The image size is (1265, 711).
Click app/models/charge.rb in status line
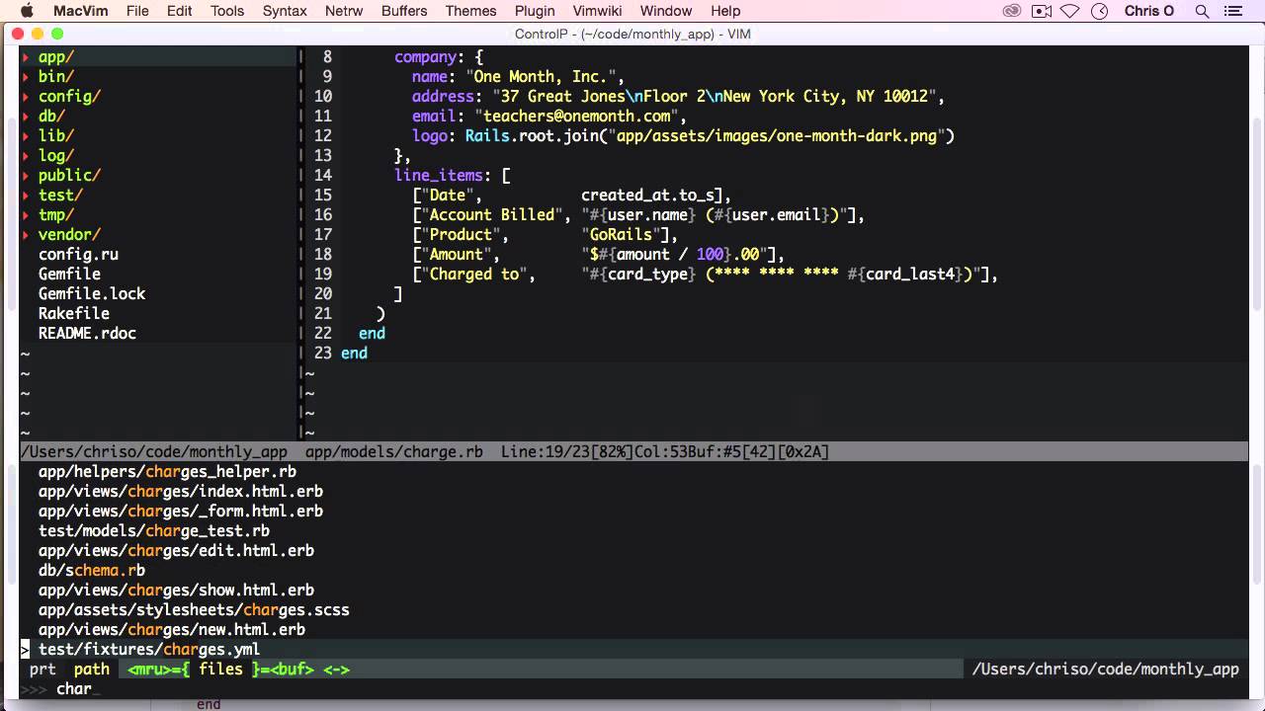coord(394,452)
